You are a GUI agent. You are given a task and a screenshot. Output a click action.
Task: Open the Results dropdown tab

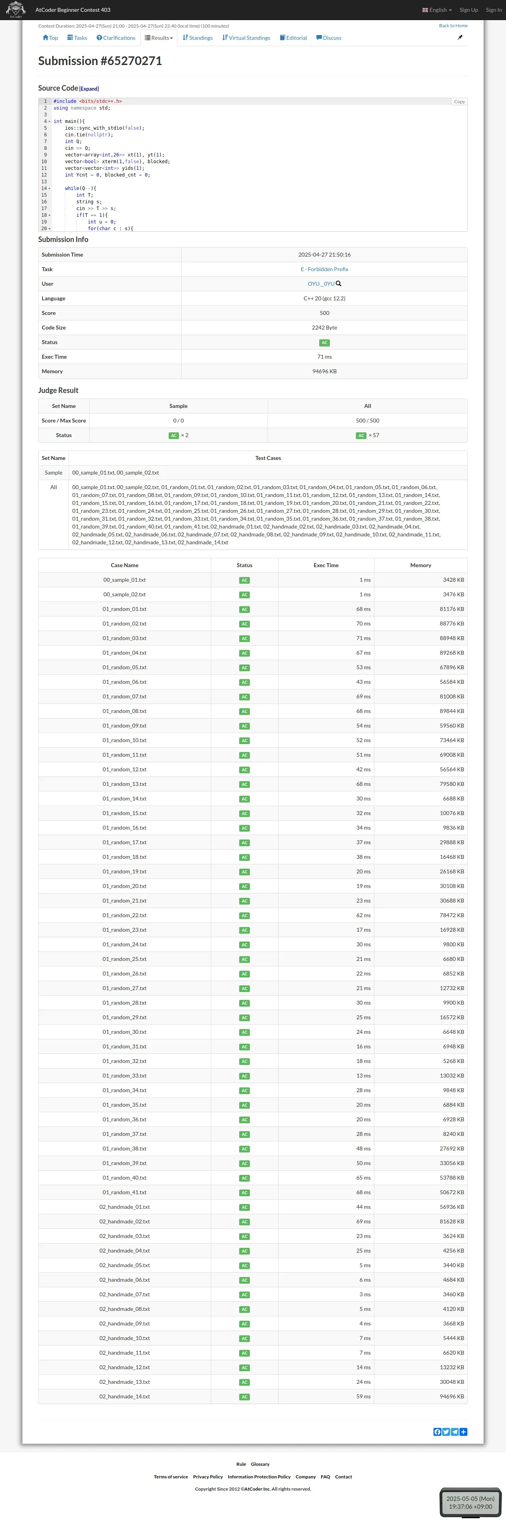tap(159, 38)
